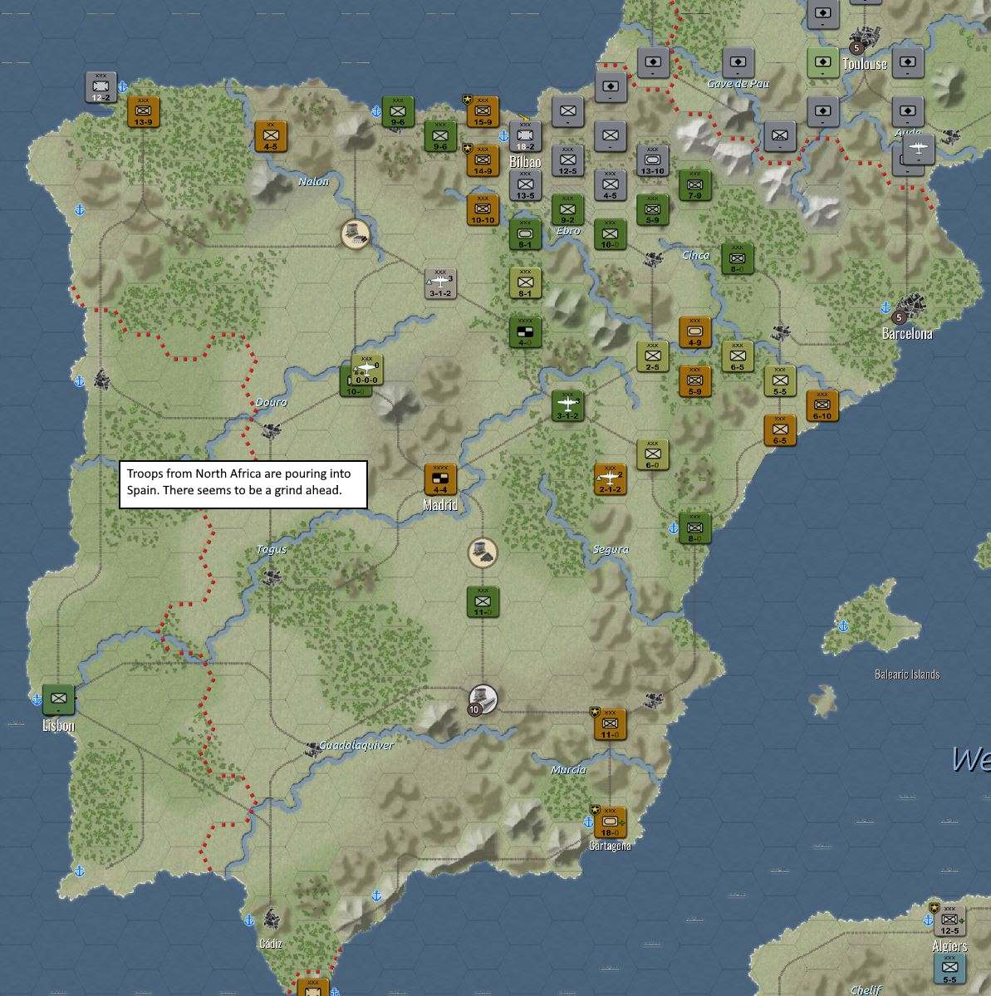The width and height of the screenshot is (991, 996).
Task: Click the Nalon river label
Action: (x=314, y=182)
